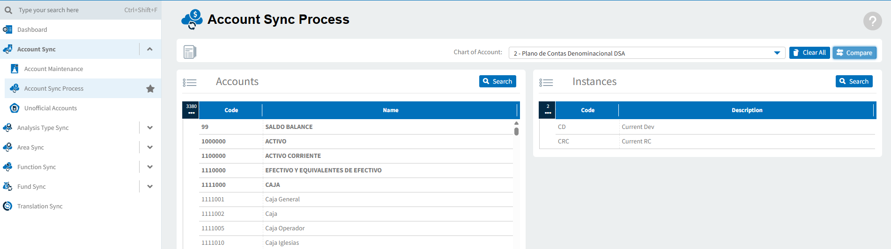Image resolution: width=891 pixels, height=249 pixels.
Task: Click the Account Sync cloud icon
Action: tap(7, 49)
